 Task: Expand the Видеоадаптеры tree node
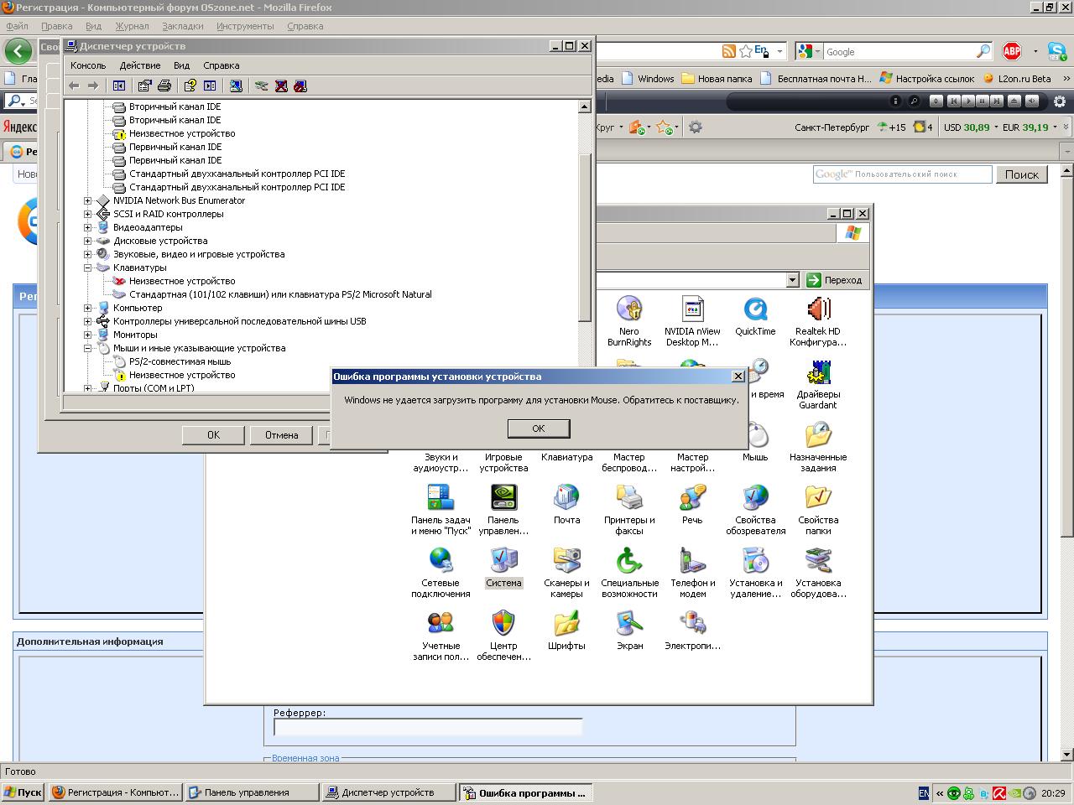(x=88, y=227)
